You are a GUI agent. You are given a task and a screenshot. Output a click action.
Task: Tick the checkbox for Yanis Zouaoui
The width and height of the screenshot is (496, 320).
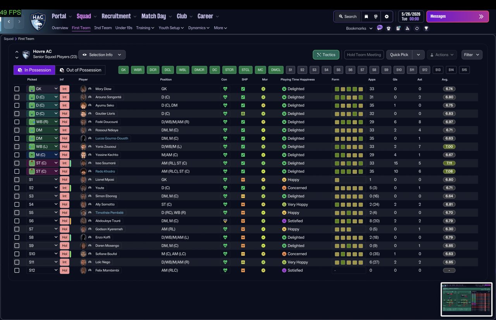(17, 147)
